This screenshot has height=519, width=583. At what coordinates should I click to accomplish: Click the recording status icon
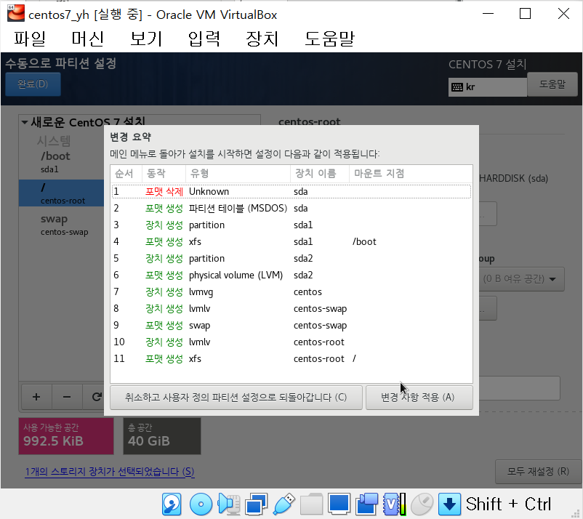tap(366, 504)
